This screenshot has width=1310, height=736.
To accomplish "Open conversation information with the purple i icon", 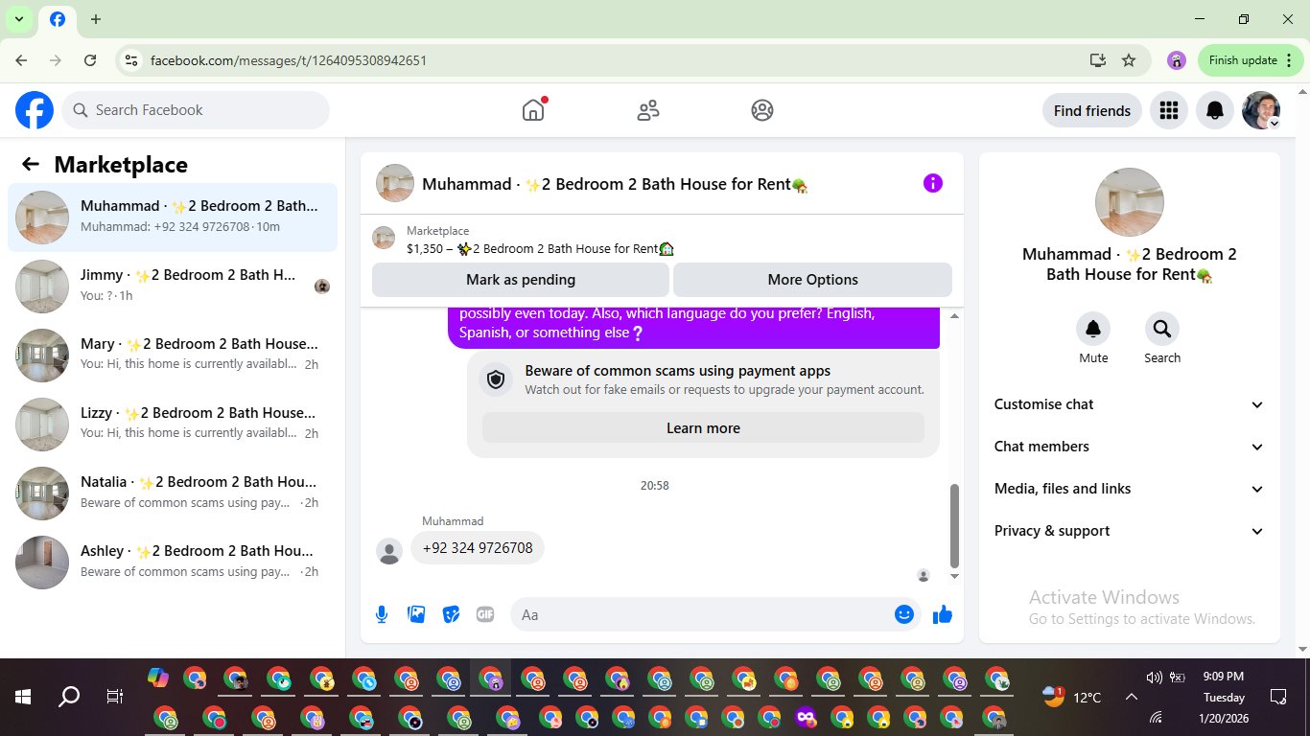I will [933, 183].
